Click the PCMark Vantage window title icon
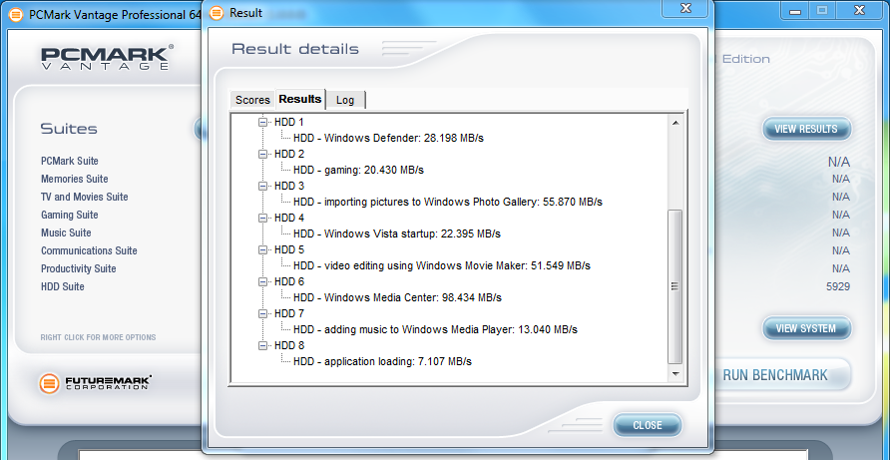 (16, 14)
